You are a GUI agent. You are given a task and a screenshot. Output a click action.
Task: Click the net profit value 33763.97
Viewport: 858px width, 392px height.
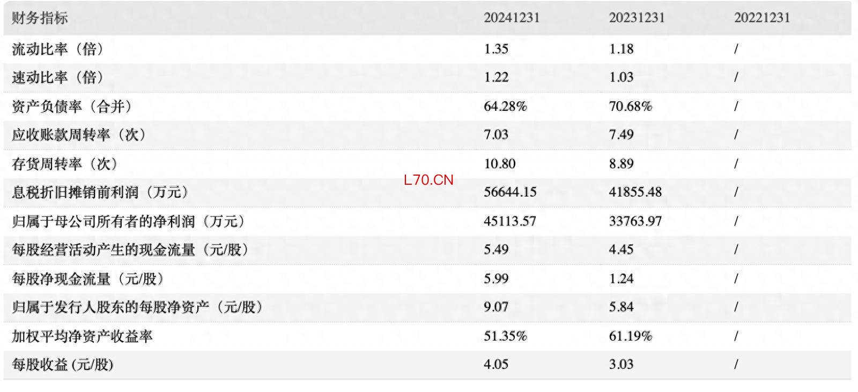(x=635, y=221)
